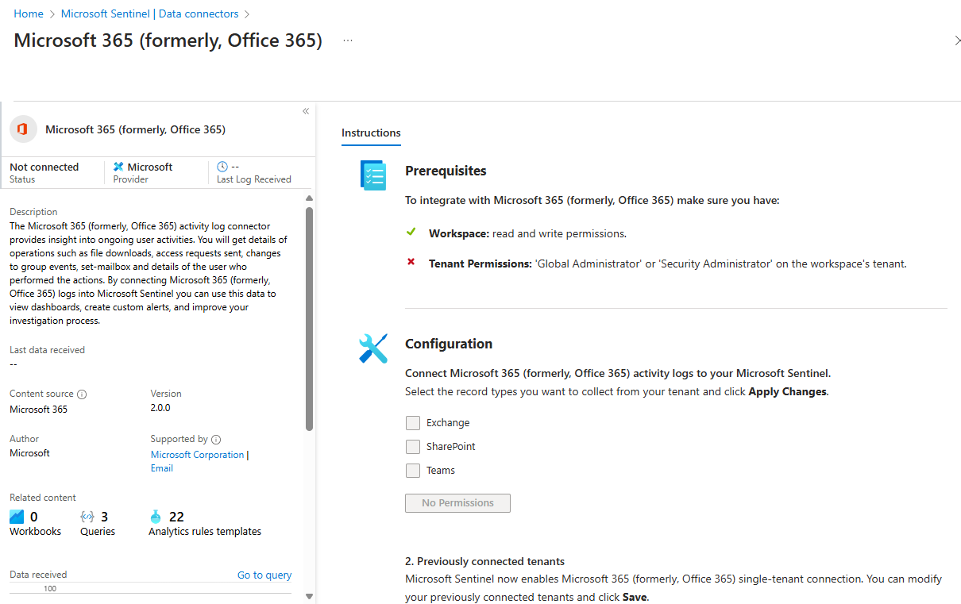Click 'Previously connected tenants' heading
Image resolution: width=961 pixels, height=604 pixels.
[484, 561]
